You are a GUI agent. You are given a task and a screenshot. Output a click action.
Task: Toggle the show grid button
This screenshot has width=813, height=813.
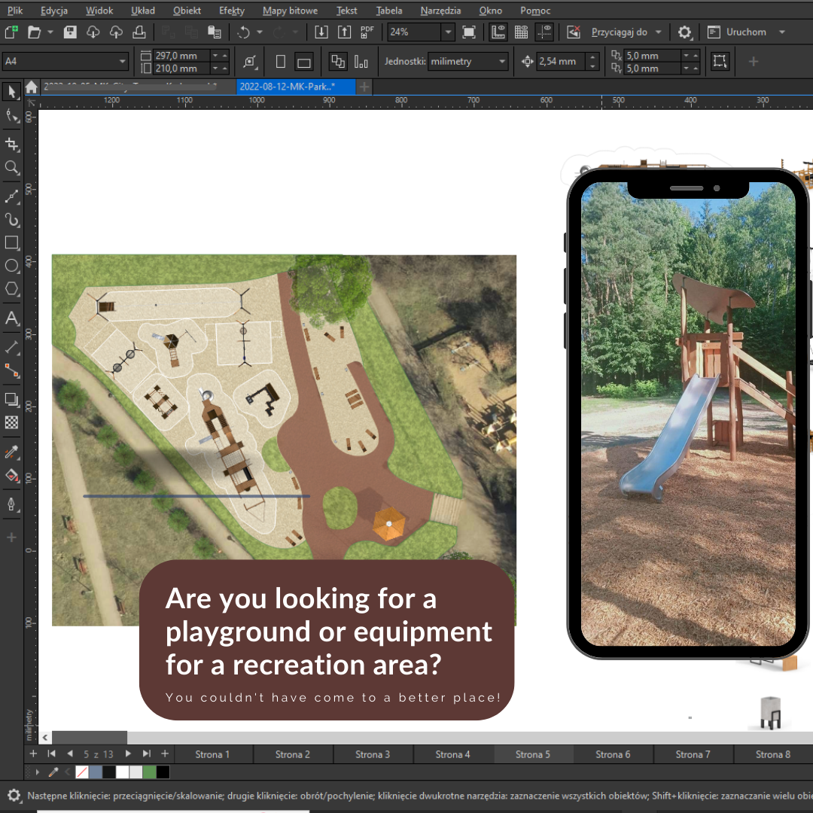[x=521, y=32]
